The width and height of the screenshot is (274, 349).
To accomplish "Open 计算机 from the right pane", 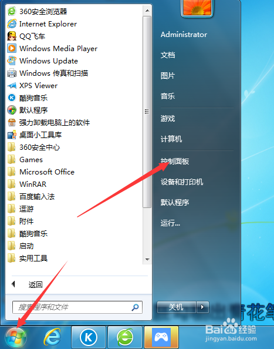I will (171, 139).
